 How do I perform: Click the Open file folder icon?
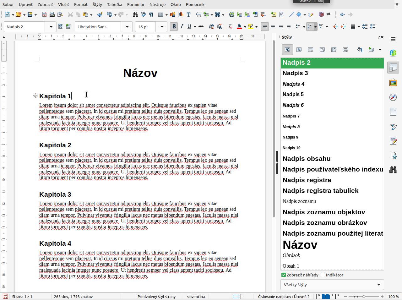[19, 14]
